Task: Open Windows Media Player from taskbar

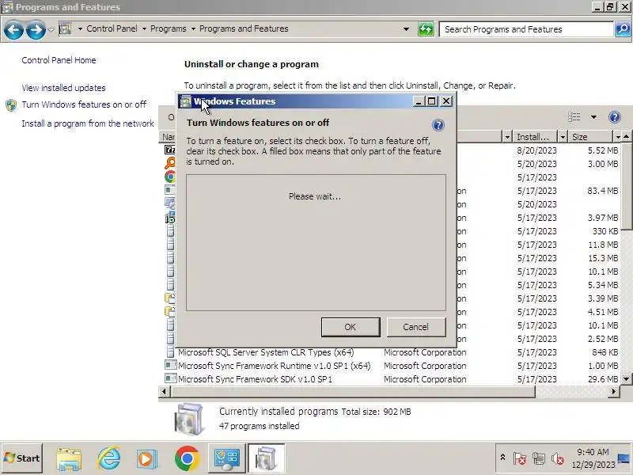Action: click(x=146, y=459)
